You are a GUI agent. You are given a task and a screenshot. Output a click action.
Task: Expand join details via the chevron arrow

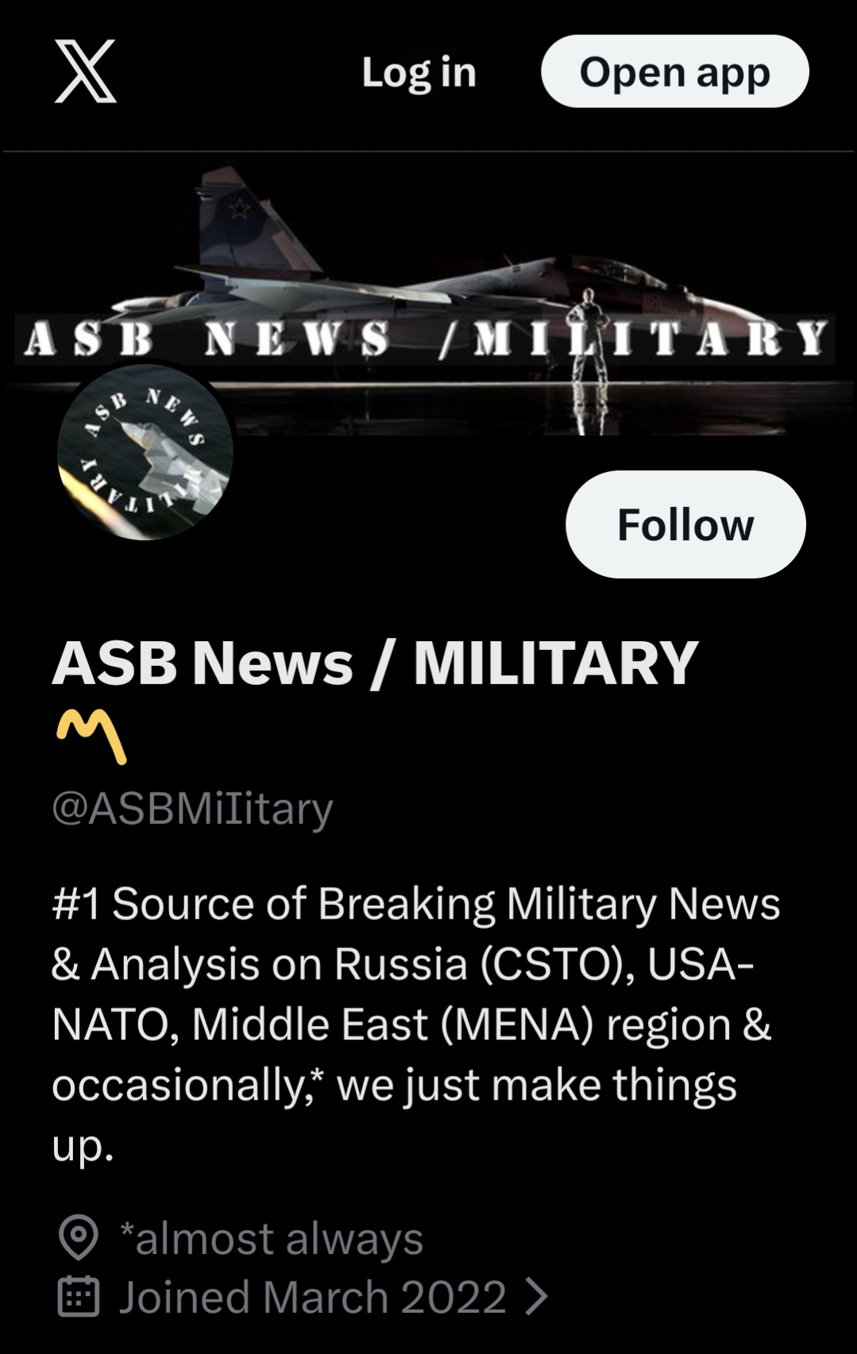537,1296
